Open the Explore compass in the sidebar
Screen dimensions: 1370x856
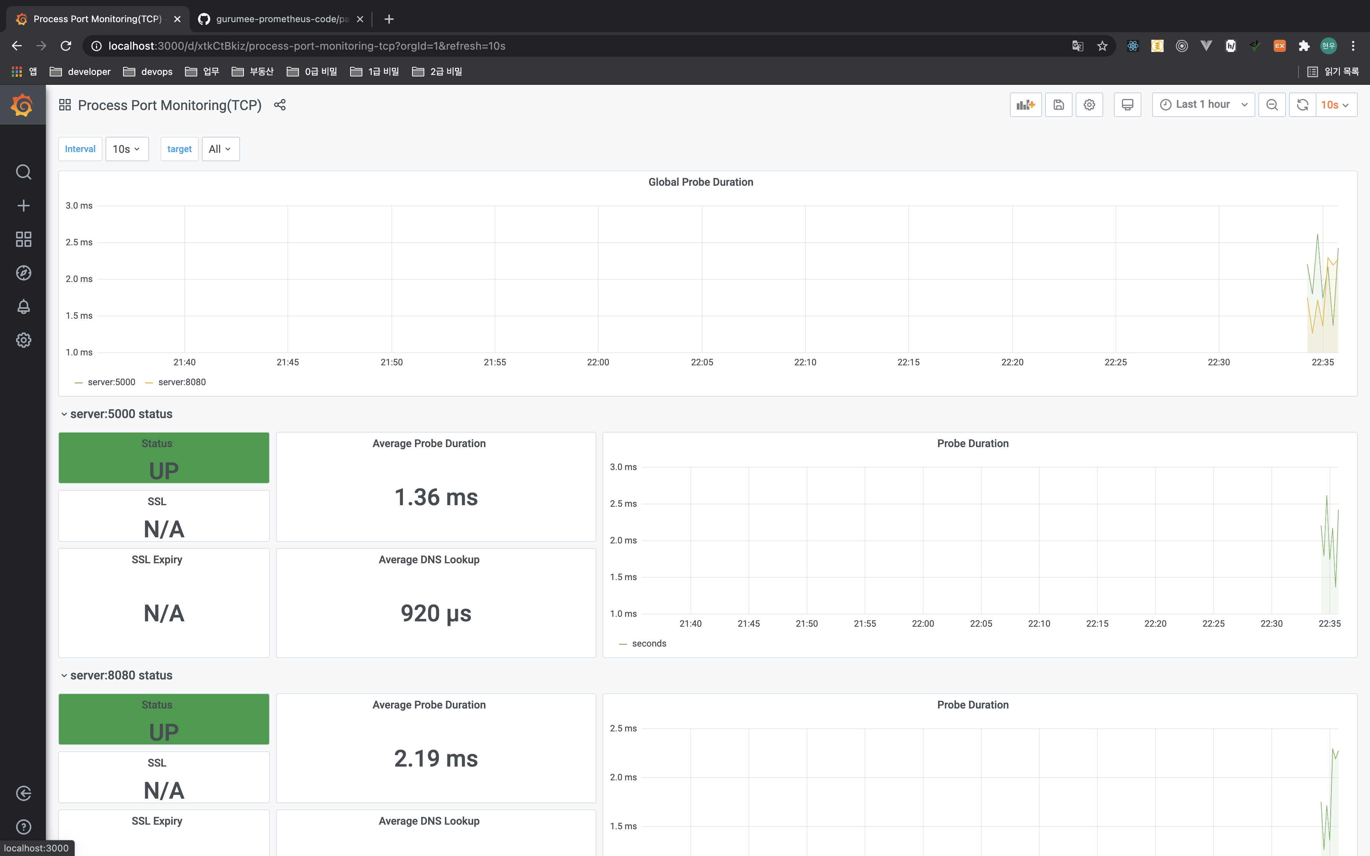23,273
